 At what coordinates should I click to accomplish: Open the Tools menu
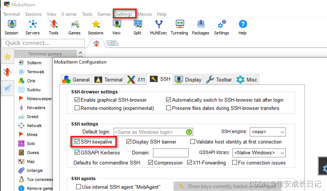[x=87, y=14]
